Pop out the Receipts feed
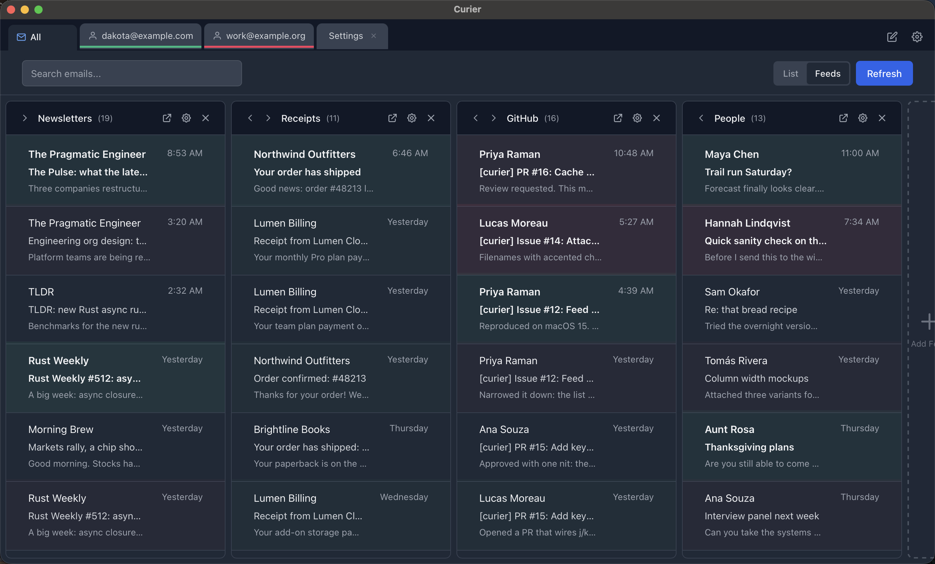The image size is (935, 564). (x=392, y=118)
